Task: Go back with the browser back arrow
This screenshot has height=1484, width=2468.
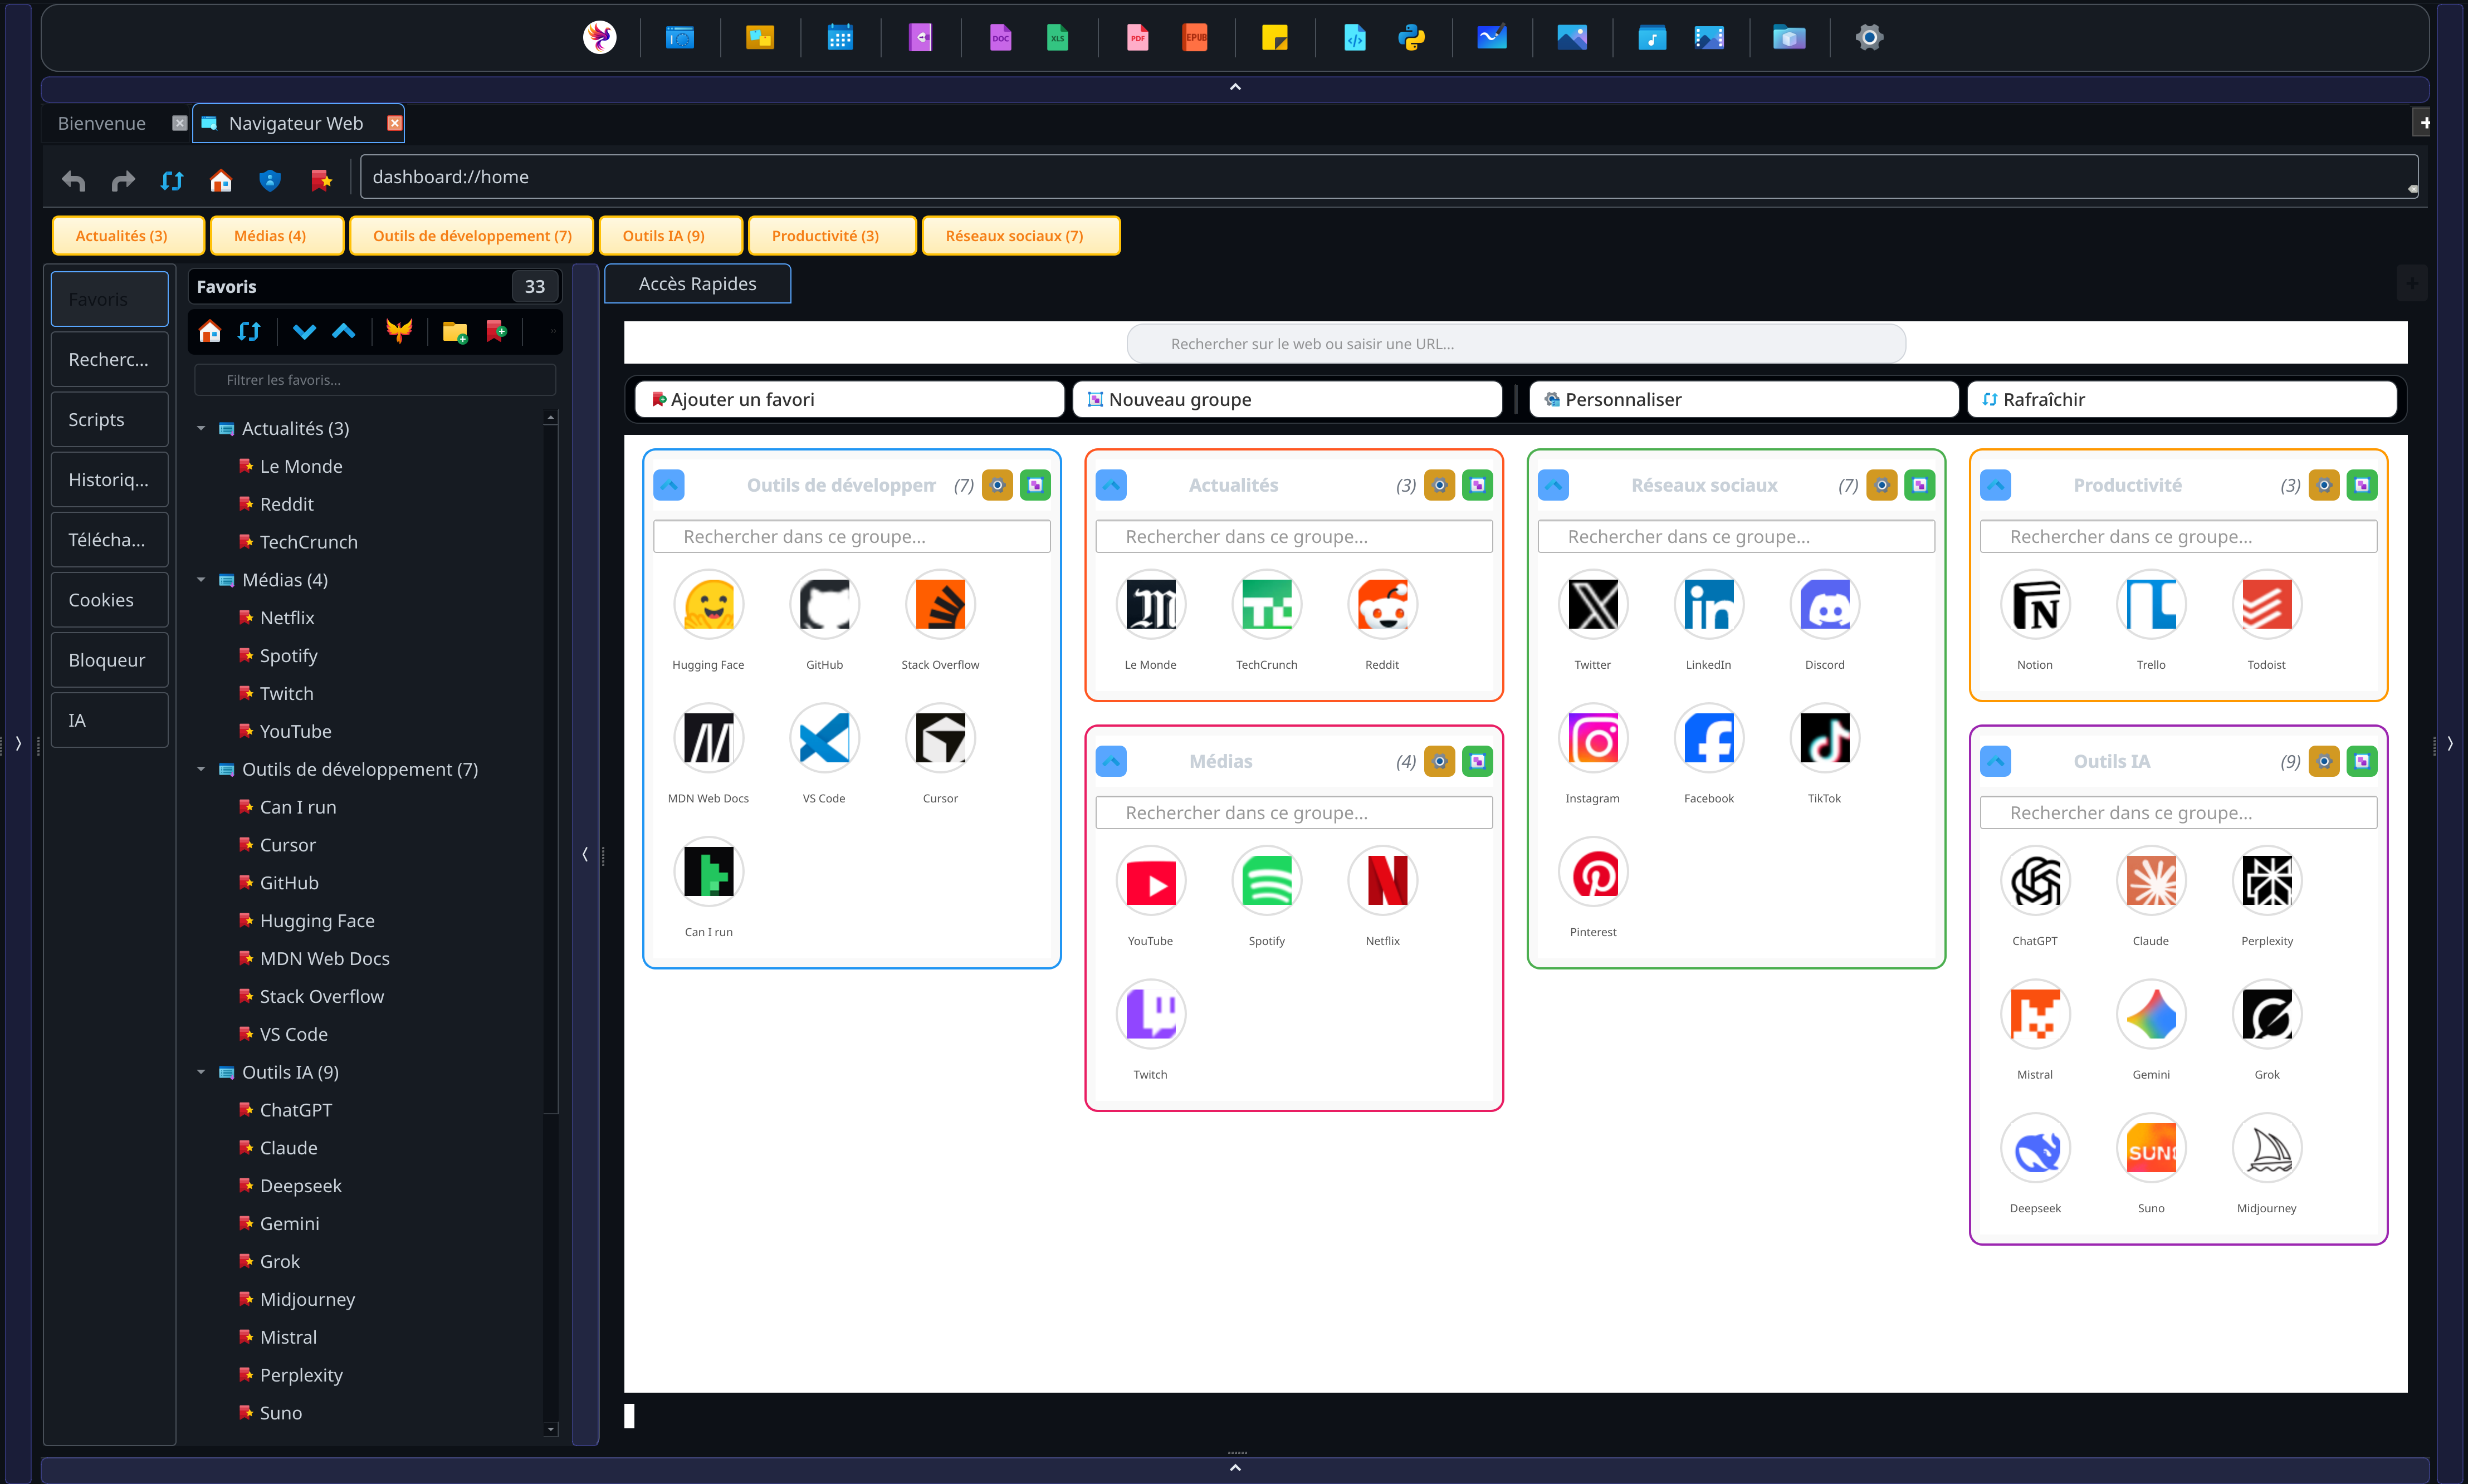Action: coord(74,180)
